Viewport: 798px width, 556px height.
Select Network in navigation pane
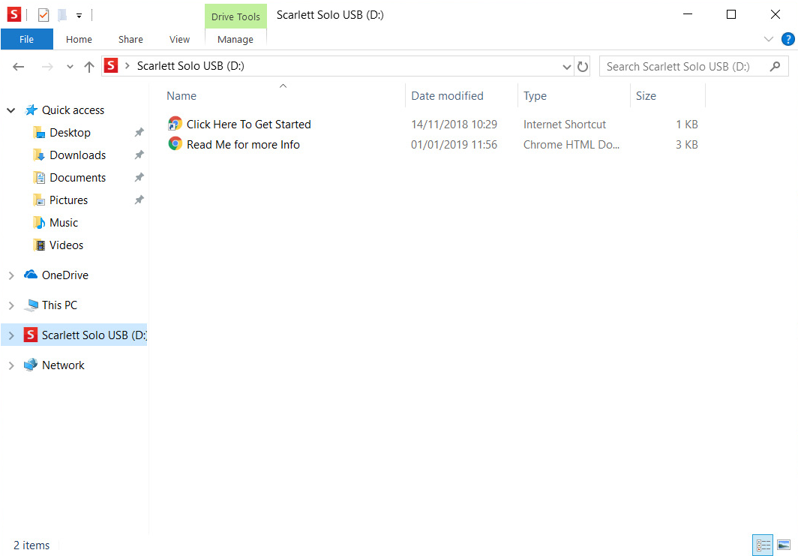click(x=63, y=365)
